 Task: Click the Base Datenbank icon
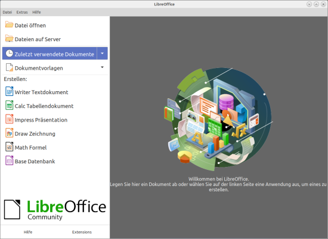tap(9, 160)
